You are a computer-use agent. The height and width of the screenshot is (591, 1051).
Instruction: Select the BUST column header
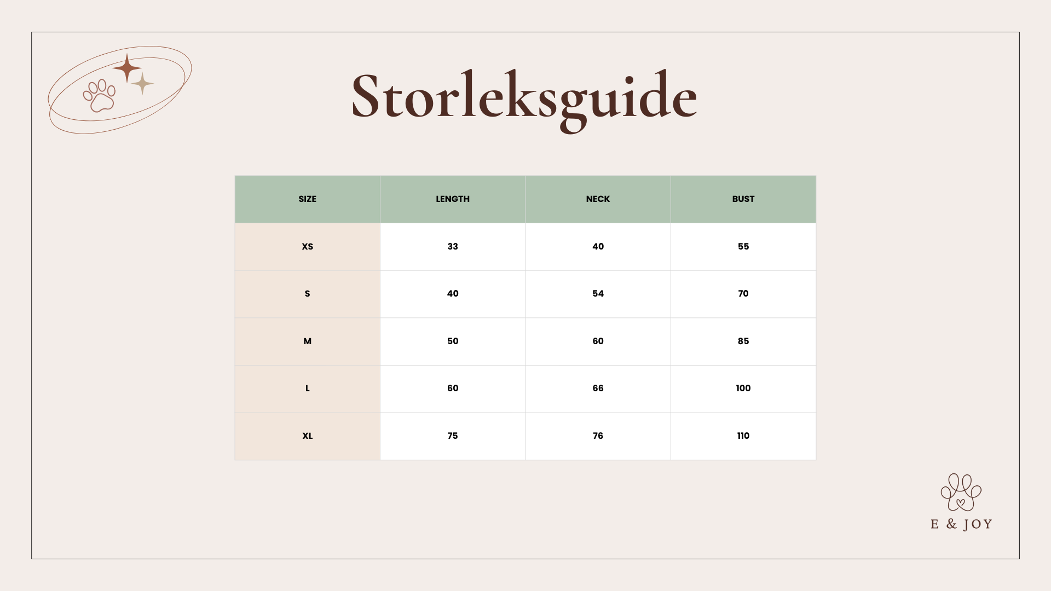[x=743, y=199]
